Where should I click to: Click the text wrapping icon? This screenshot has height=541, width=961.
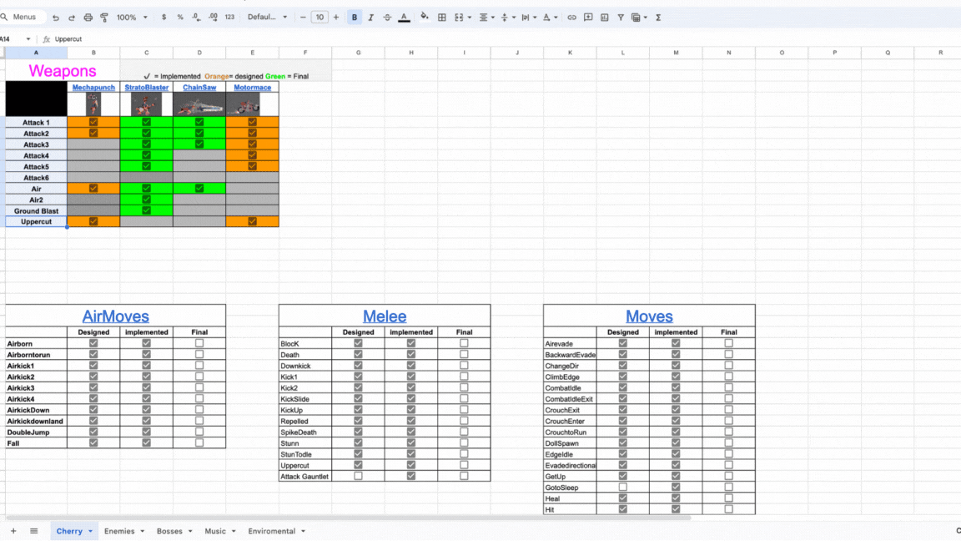coord(526,18)
